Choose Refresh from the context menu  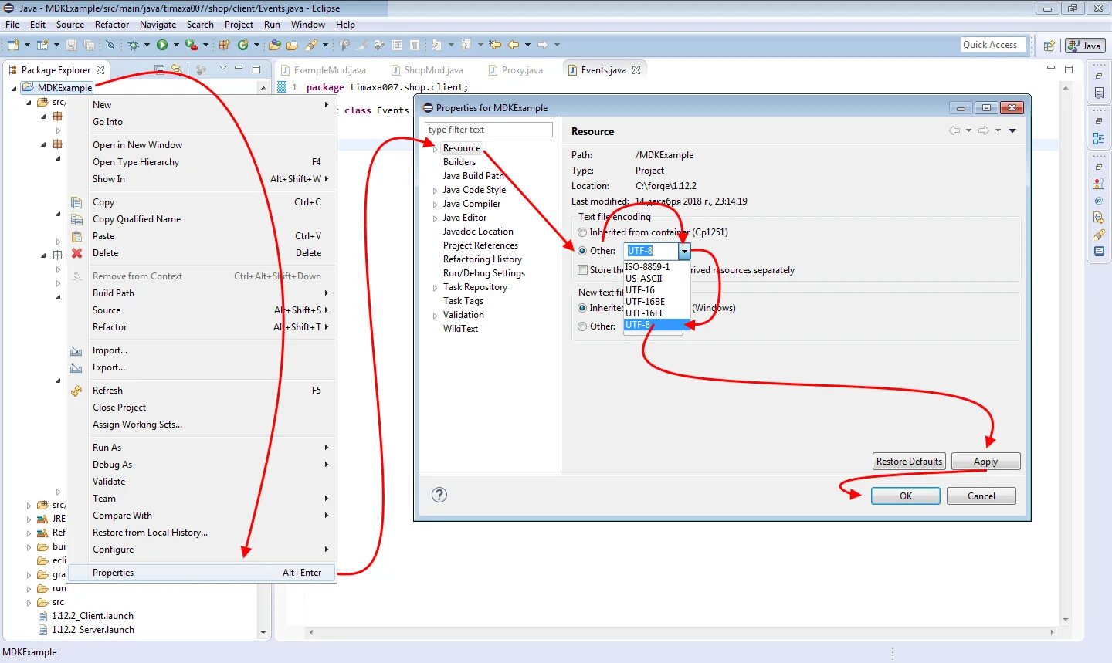(x=202, y=391)
